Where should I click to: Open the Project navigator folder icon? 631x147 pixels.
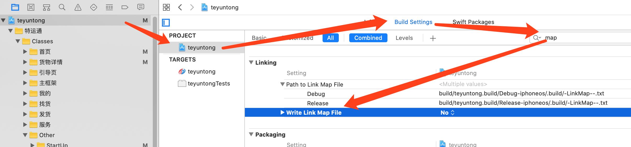click(15, 7)
